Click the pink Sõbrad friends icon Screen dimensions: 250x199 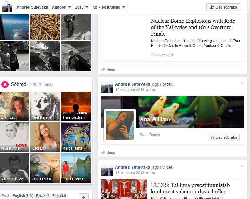(x=5, y=84)
